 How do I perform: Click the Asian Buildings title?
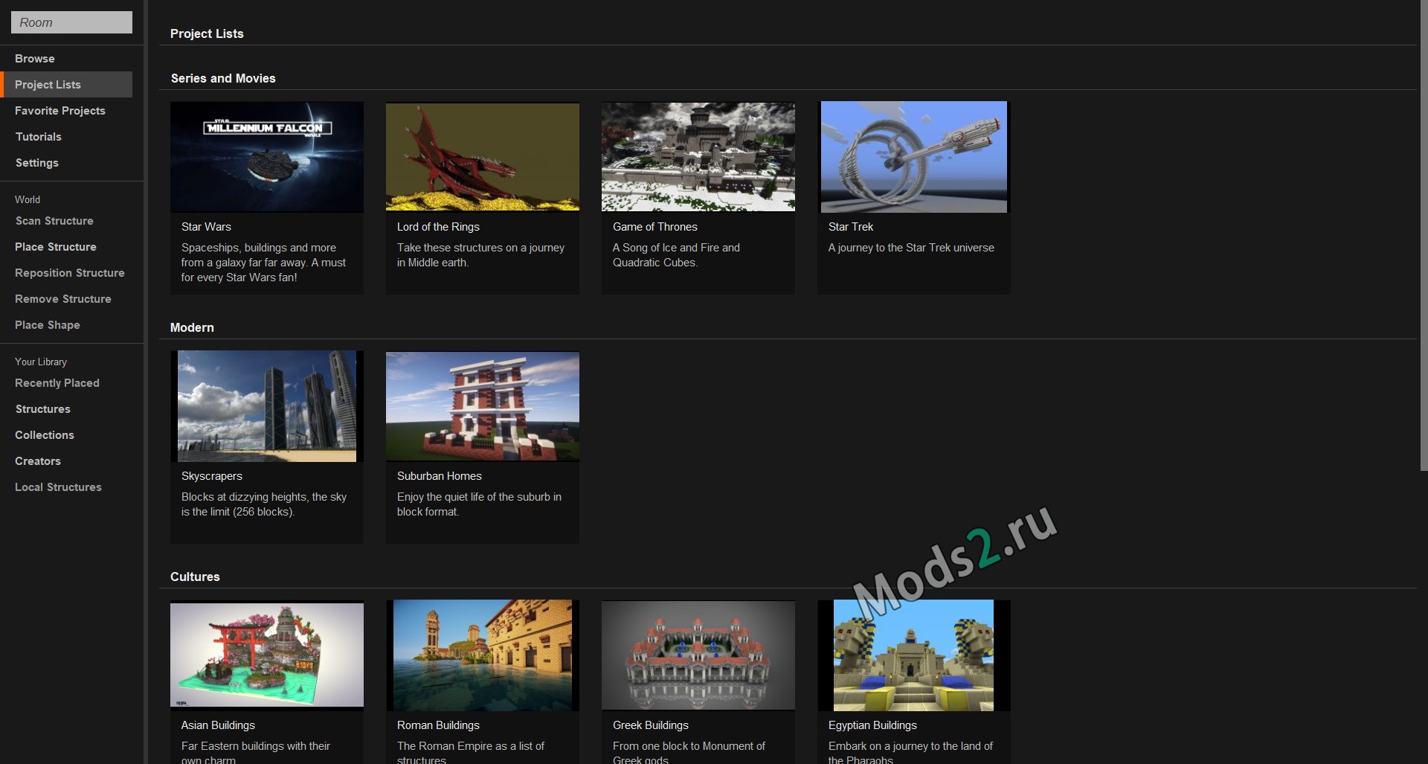point(218,725)
